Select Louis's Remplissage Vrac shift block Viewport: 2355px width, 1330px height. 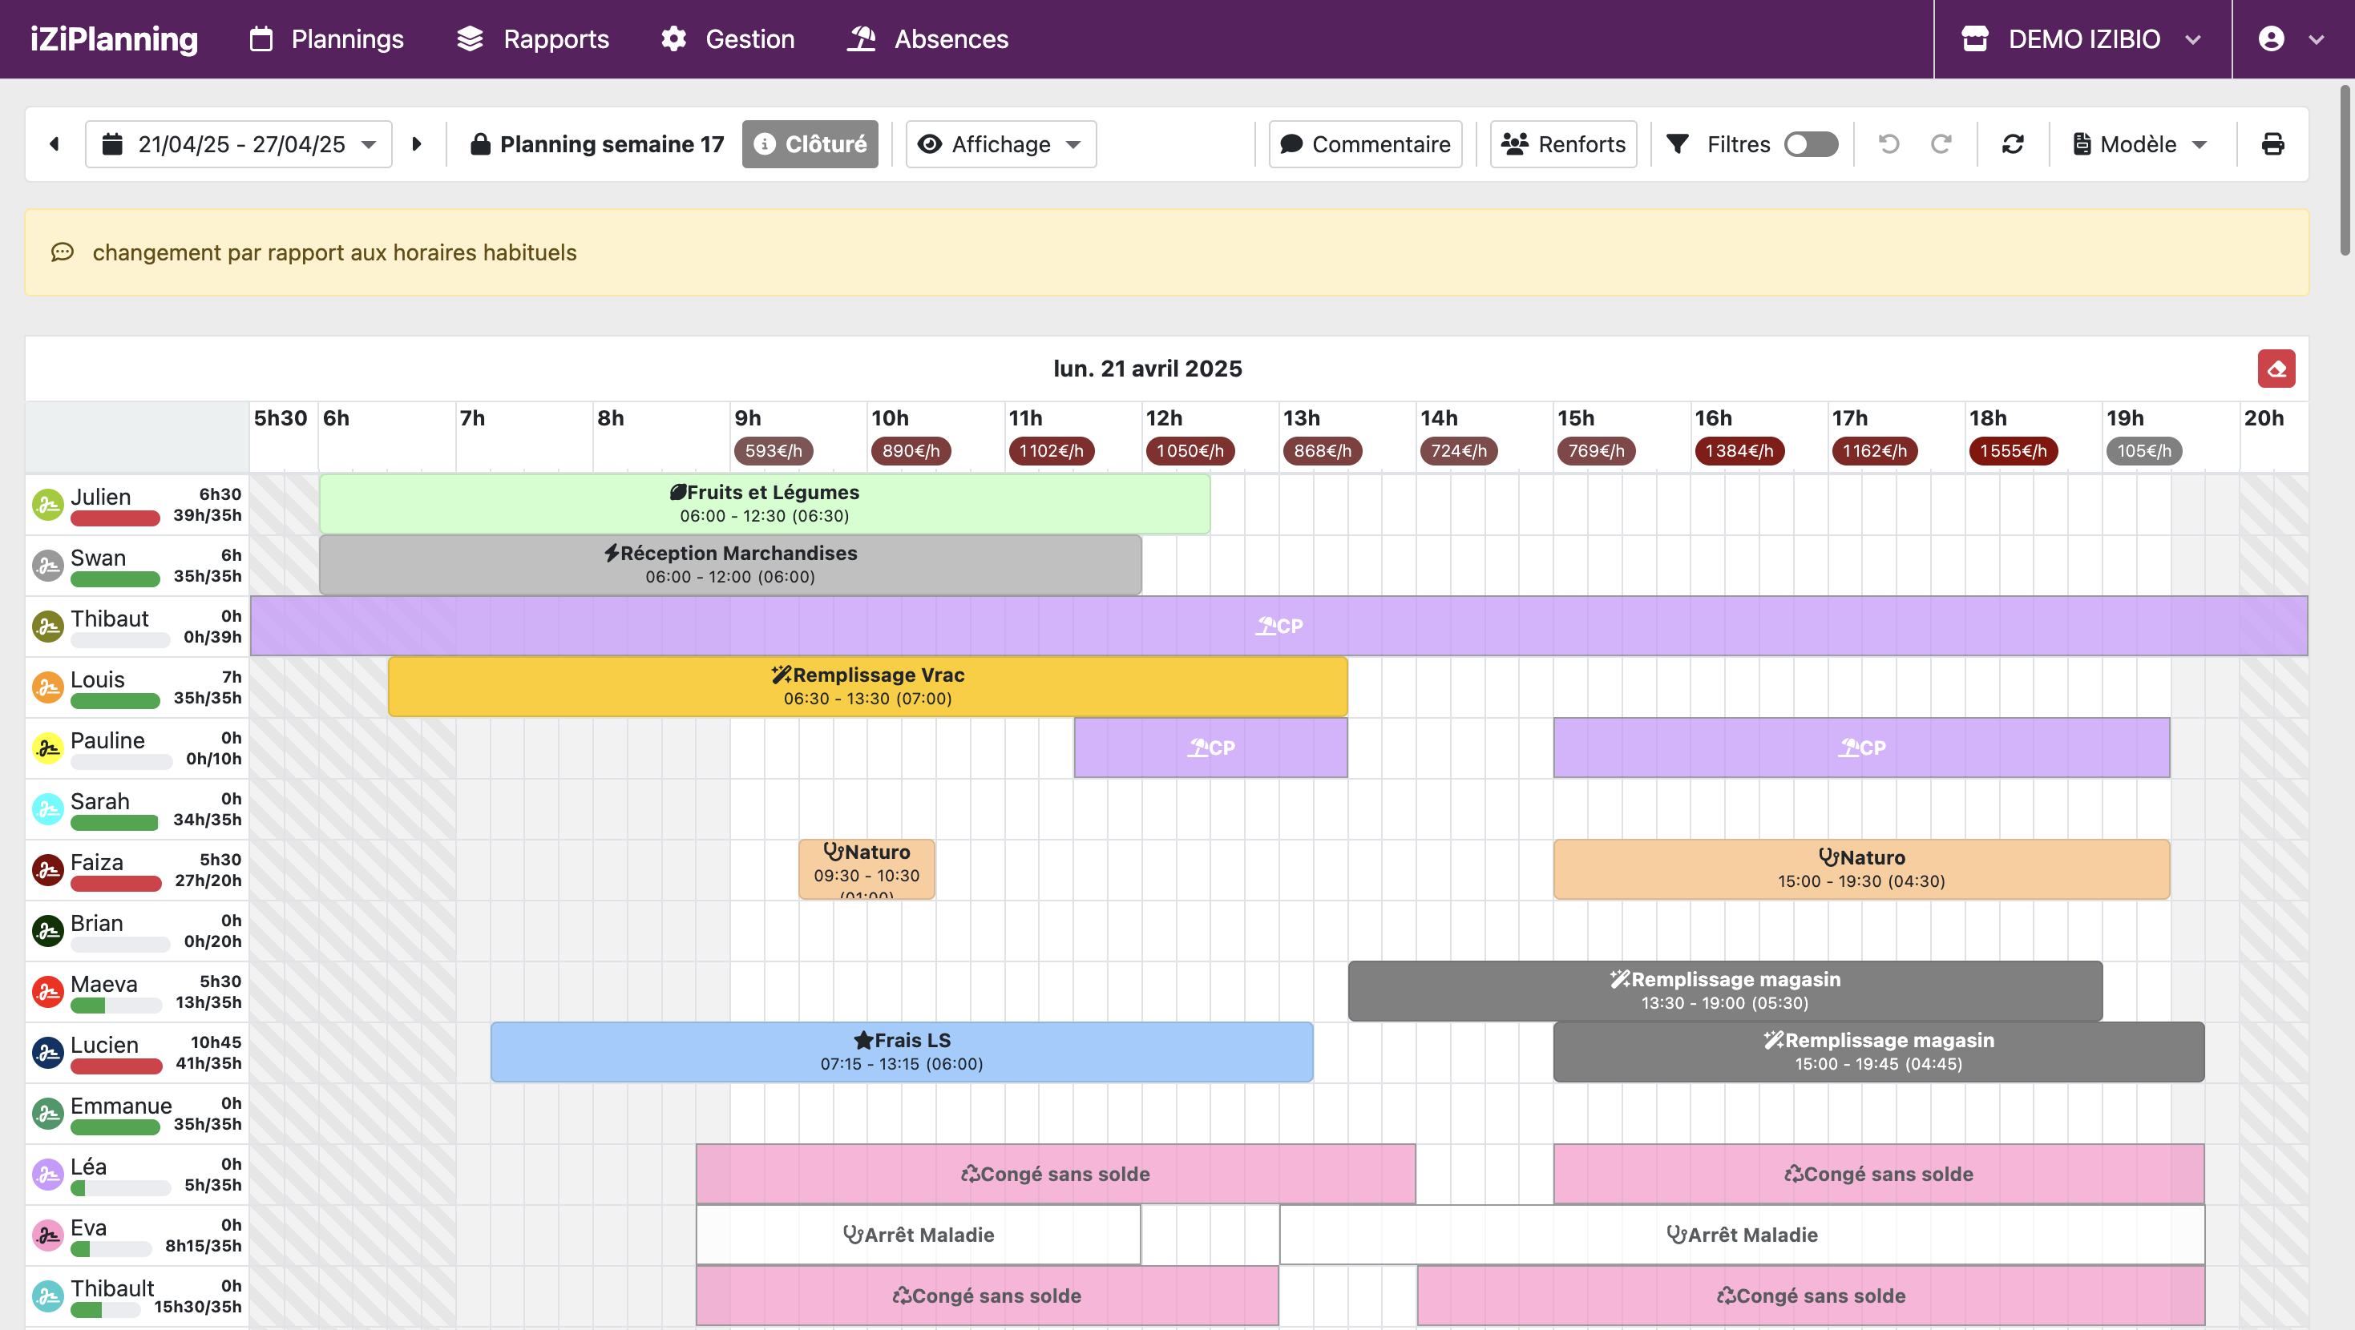pyautogui.click(x=866, y=687)
